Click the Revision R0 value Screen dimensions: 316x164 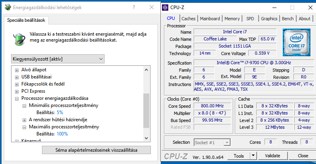[x=304, y=77]
